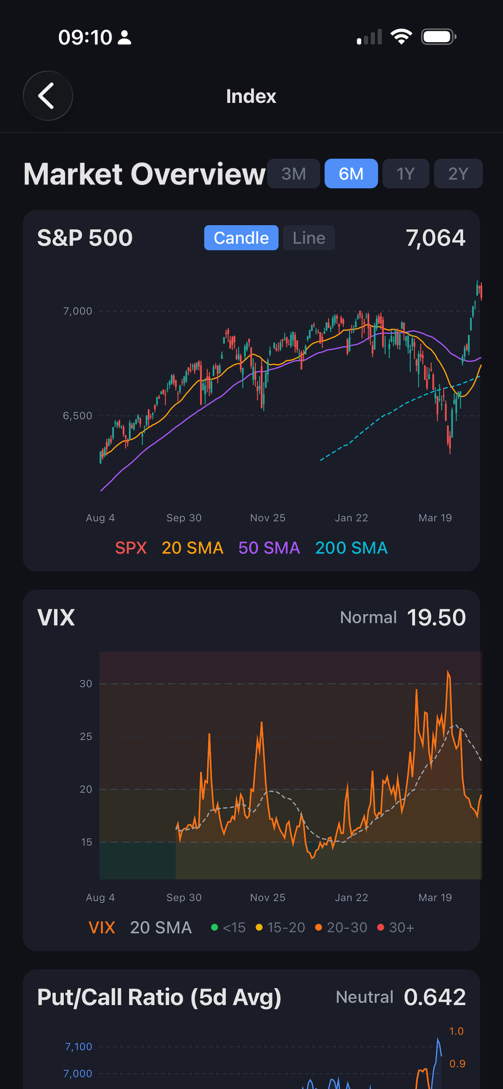This screenshot has height=1089, width=503.
Task: Tap the VIX card title
Action: pos(56,618)
